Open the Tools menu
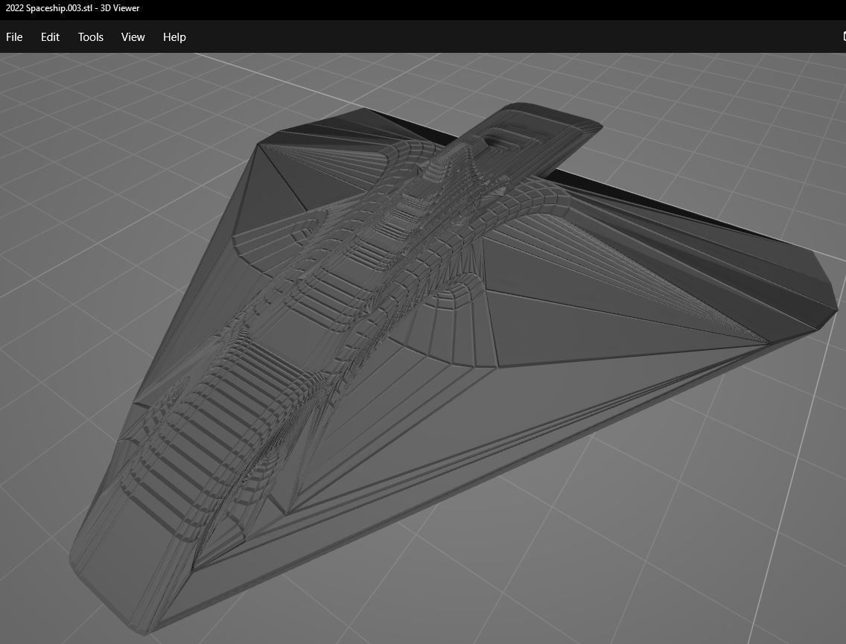846x644 pixels. [x=91, y=37]
